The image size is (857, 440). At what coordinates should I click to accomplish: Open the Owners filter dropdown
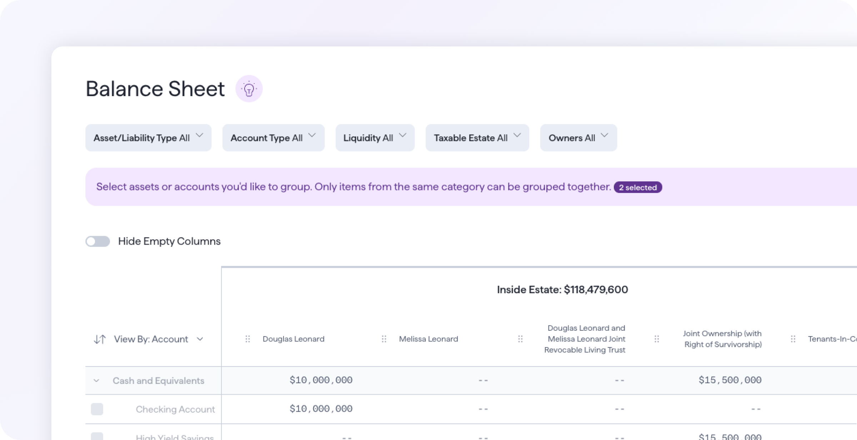tap(578, 138)
